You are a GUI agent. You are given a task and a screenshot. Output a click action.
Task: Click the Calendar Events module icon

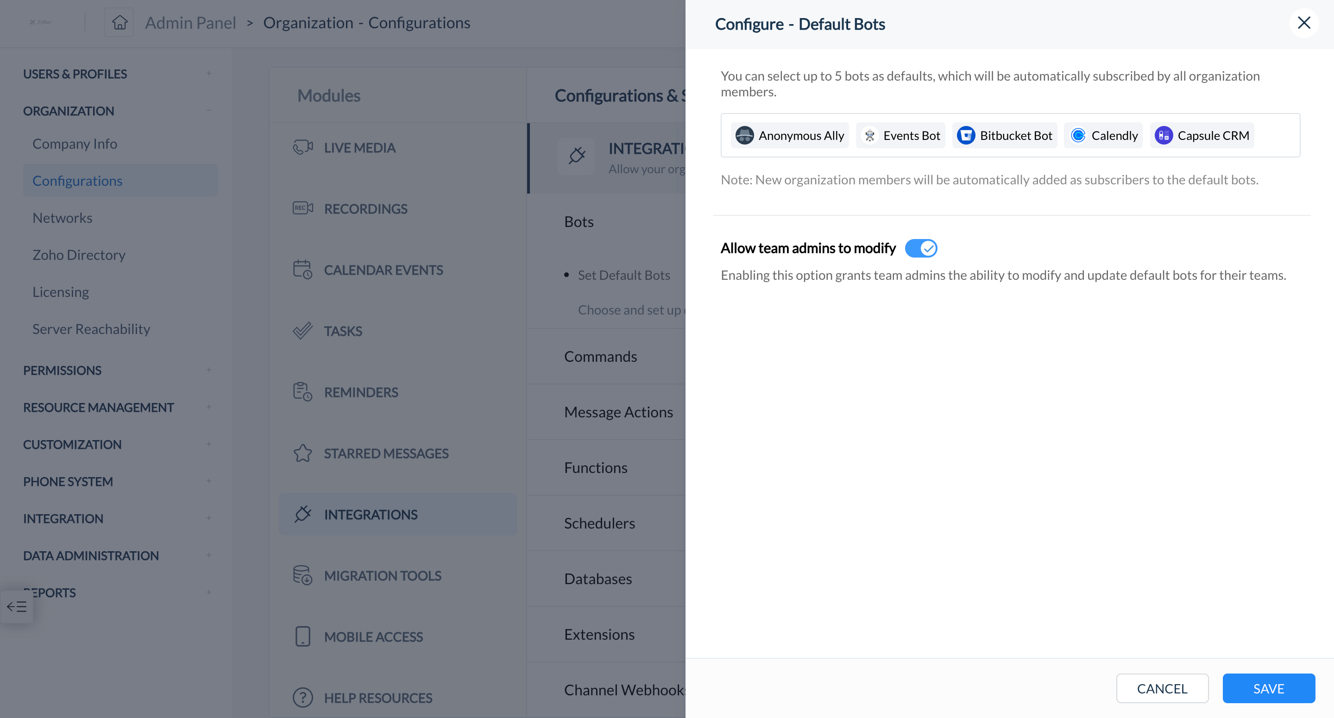[x=303, y=269]
